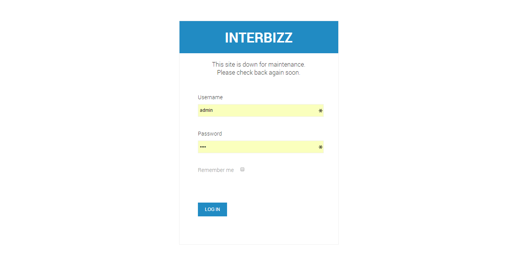Click the Password label

coord(210,134)
